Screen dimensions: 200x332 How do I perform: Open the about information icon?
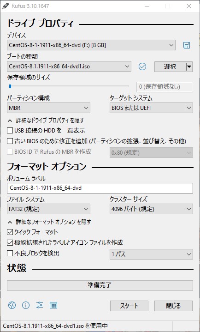26,305
